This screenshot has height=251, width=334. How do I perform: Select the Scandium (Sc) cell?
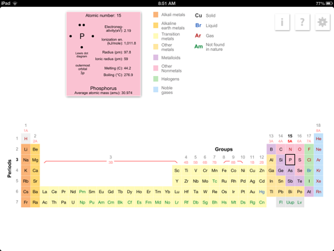coord(177,171)
